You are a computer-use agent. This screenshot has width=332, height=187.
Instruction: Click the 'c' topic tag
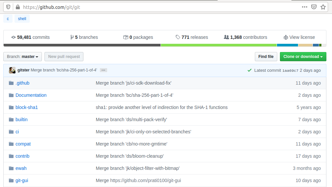(8, 19)
